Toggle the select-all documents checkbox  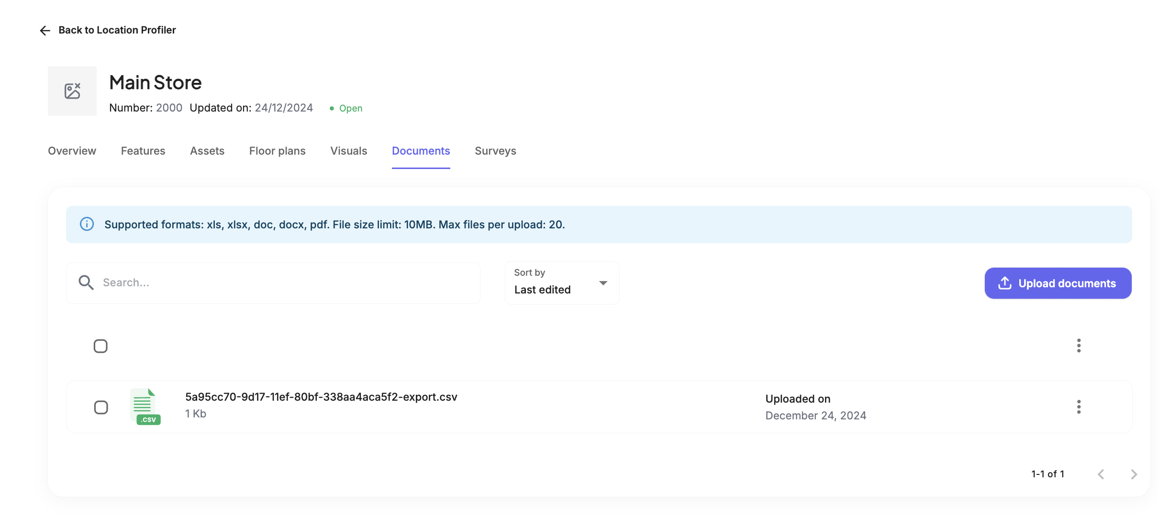pos(100,346)
